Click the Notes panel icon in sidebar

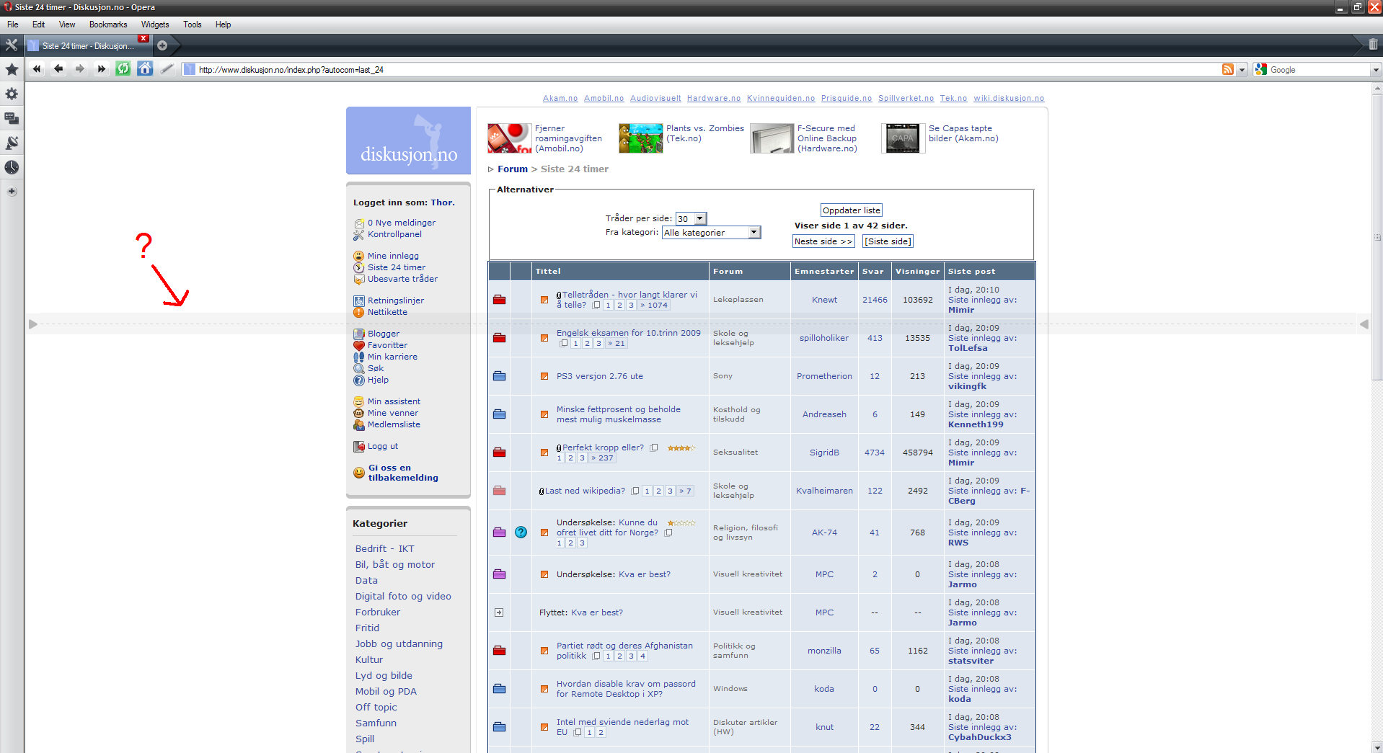click(x=12, y=143)
